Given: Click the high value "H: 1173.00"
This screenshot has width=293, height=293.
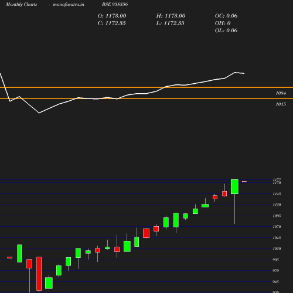Looking at the screenshot, I should 171,16.
